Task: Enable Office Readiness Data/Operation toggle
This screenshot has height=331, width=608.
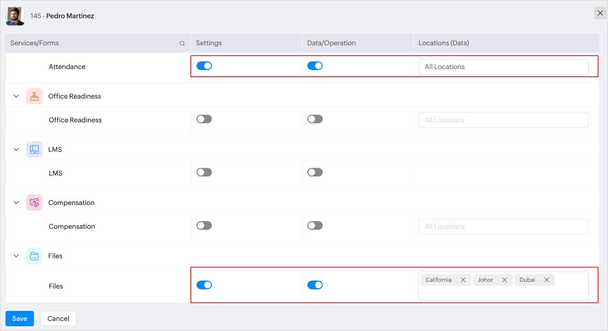Action: pos(315,119)
